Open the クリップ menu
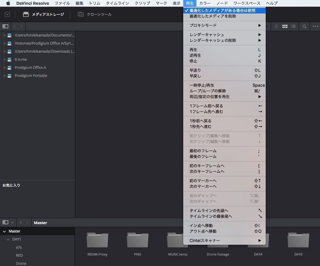 [142, 3]
